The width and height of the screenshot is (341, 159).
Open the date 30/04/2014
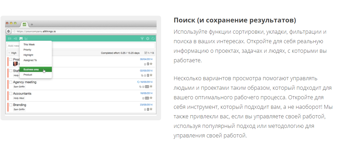click(x=146, y=59)
